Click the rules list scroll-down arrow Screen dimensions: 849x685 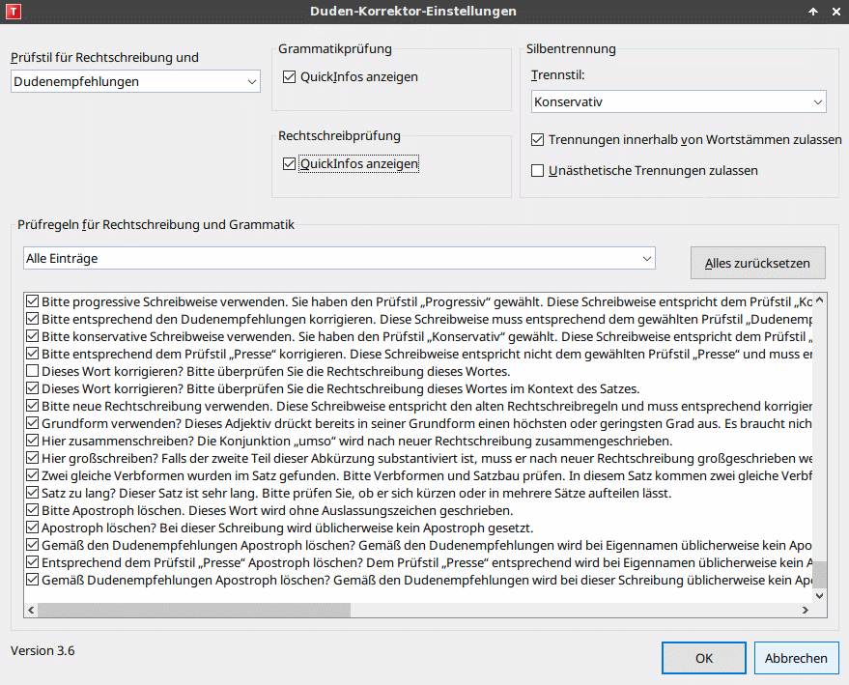coord(819,596)
